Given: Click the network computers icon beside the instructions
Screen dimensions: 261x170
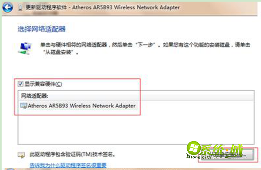Looking at the screenshot, I should coord(25,48).
